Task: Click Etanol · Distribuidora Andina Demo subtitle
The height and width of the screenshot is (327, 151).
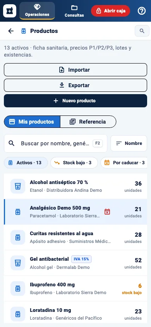Action: [66, 190]
